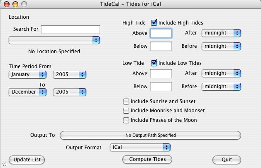Click the Update List button
This screenshot has height=168, width=261.
[x=27, y=160]
